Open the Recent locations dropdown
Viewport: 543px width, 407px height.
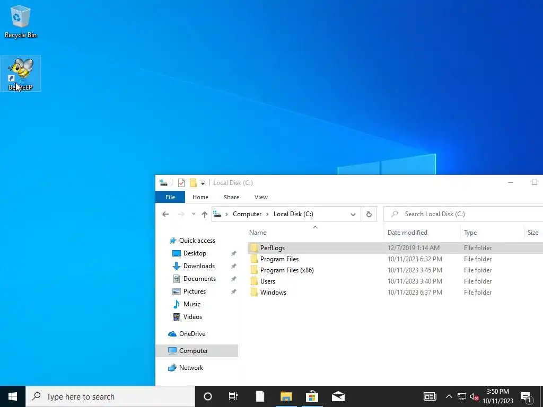coord(194,214)
